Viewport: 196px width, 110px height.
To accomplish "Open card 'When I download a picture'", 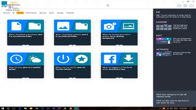I will pyautogui.click(x=72, y=32).
